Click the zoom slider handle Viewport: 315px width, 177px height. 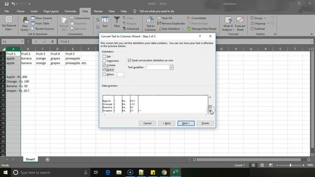tap(290, 165)
